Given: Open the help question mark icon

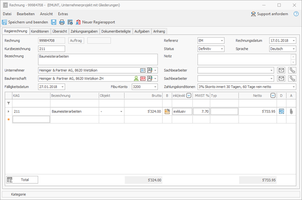Looking at the screenshot, I should click(x=296, y=14).
